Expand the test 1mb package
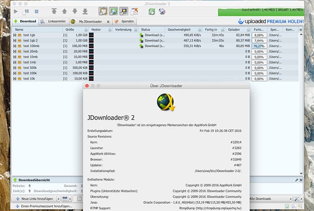 click(14, 62)
